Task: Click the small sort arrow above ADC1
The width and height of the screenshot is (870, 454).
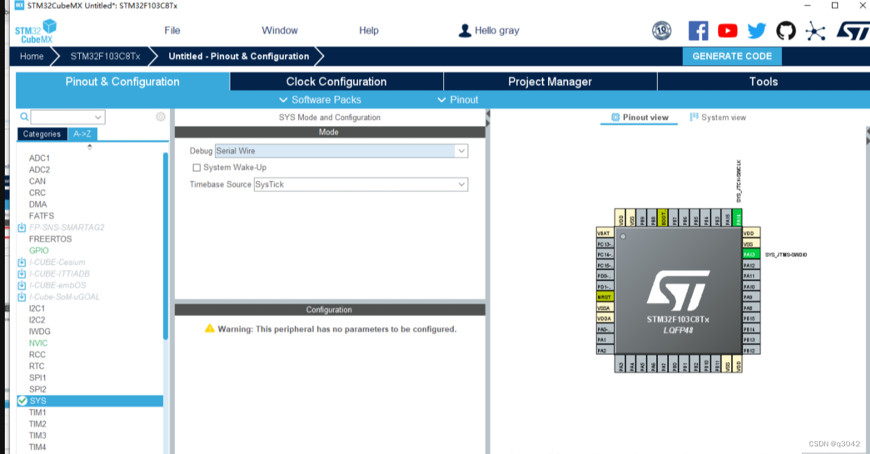Action: 89,146
